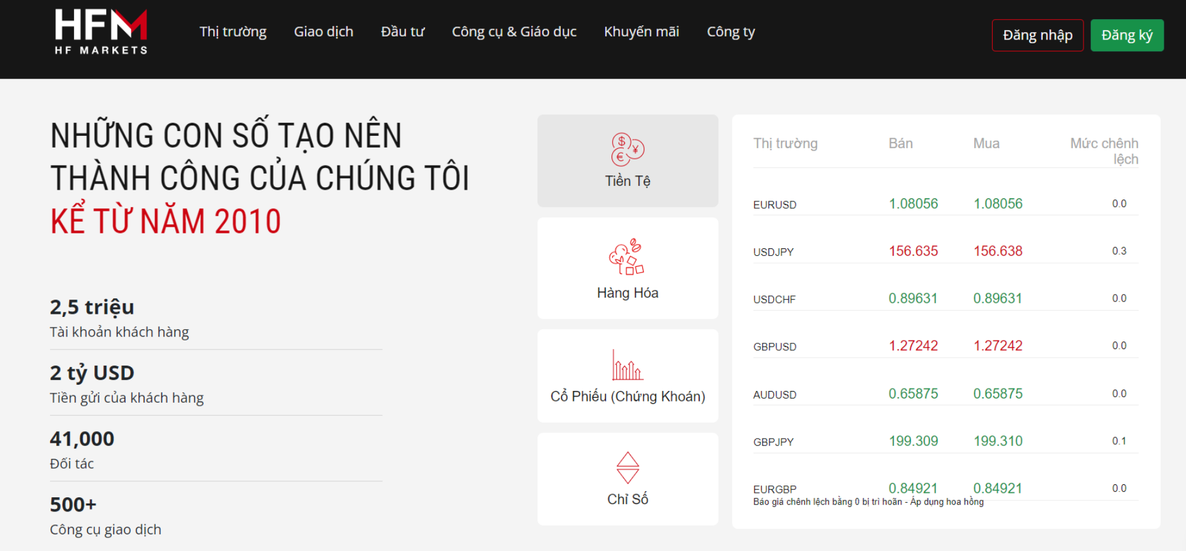Click the Mua column header
This screenshot has width=1186, height=551.
[986, 143]
